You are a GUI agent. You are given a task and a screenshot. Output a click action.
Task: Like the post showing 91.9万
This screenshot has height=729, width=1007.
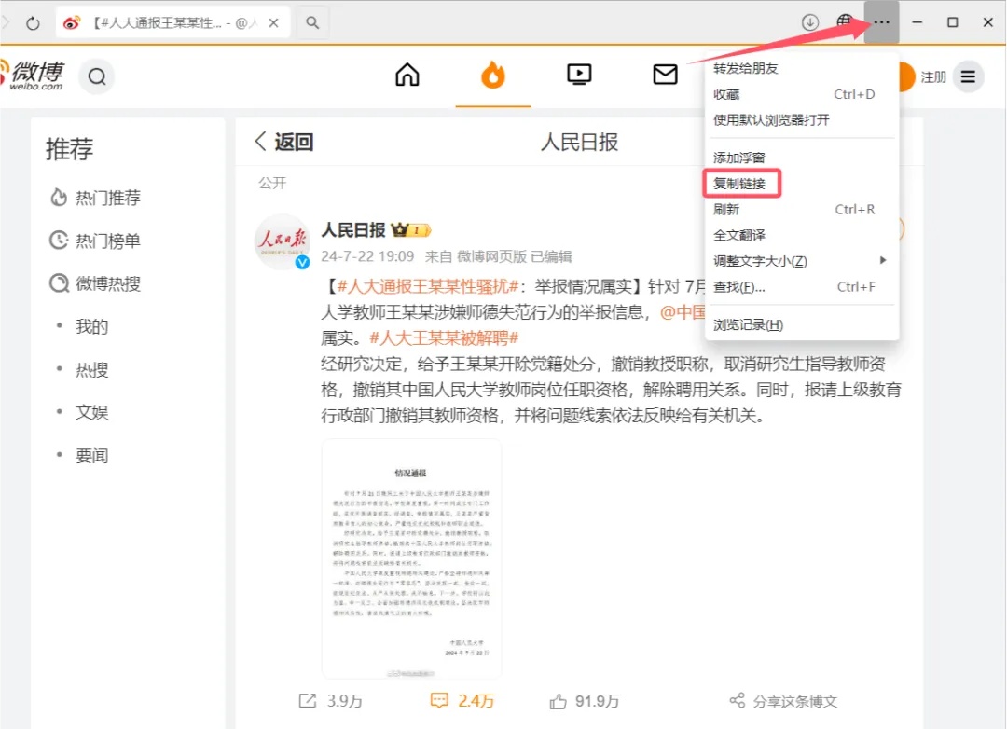[585, 701]
